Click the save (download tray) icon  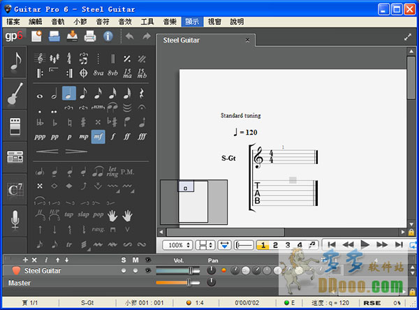pos(72,36)
